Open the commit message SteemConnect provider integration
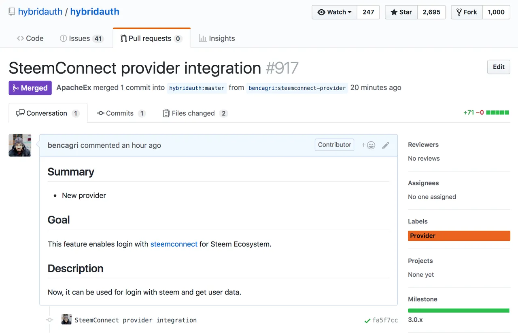The height and width of the screenshot is (333, 518). click(136, 320)
